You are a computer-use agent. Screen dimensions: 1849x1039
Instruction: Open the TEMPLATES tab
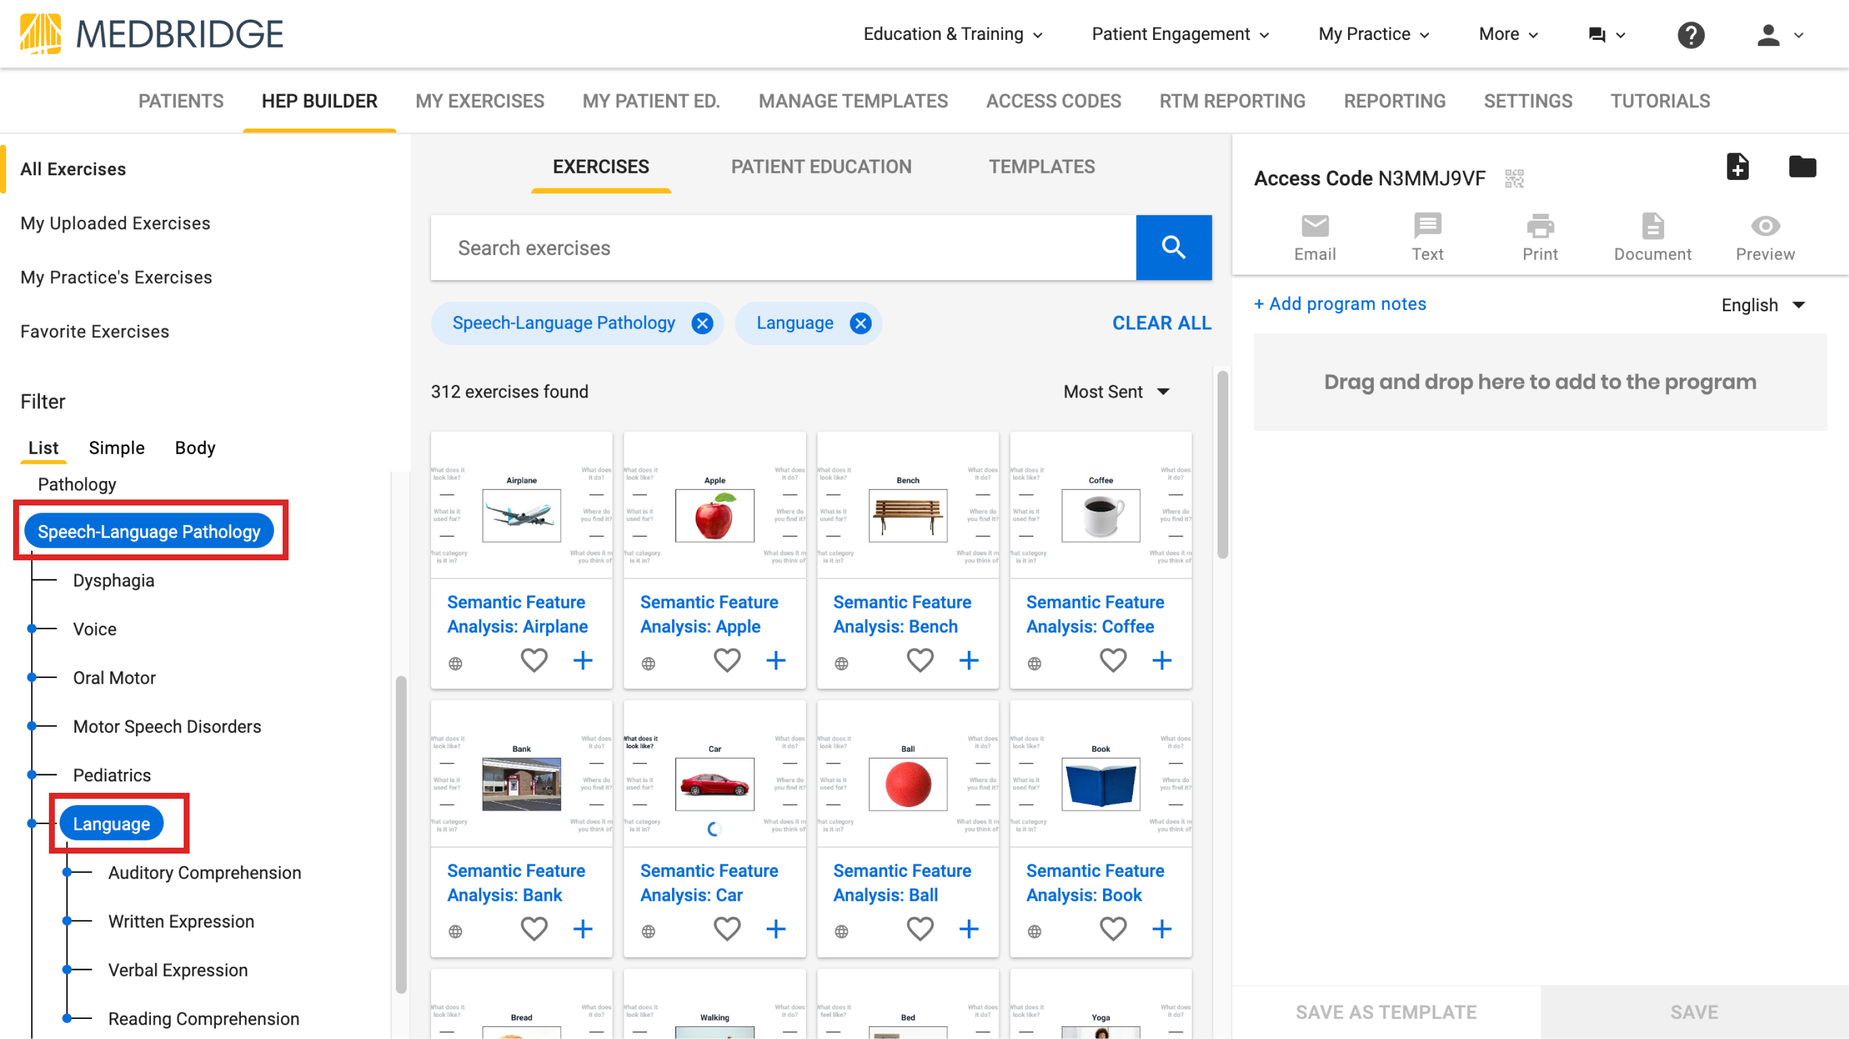point(1042,166)
